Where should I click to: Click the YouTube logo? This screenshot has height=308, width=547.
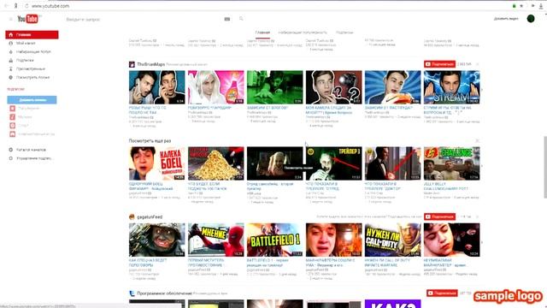[x=27, y=19]
